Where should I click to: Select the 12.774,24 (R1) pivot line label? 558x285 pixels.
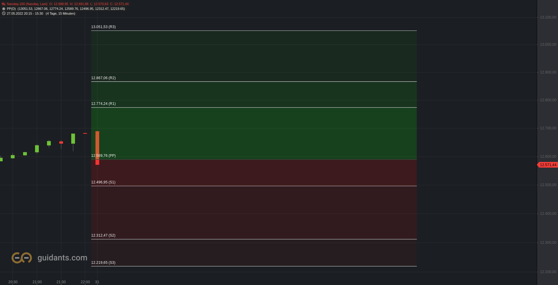pyautogui.click(x=103, y=104)
